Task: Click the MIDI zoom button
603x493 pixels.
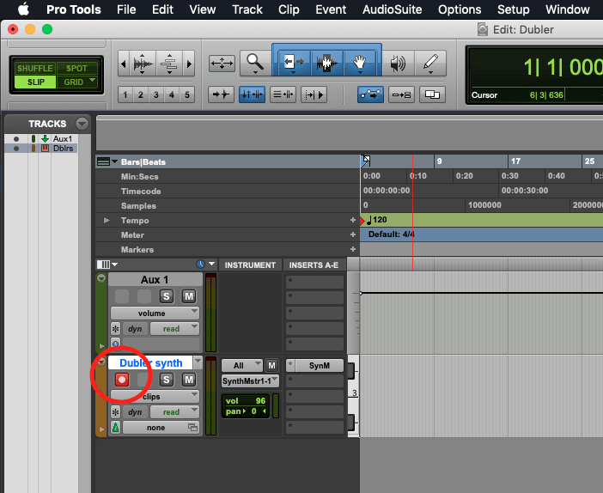Action: point(169,64)
